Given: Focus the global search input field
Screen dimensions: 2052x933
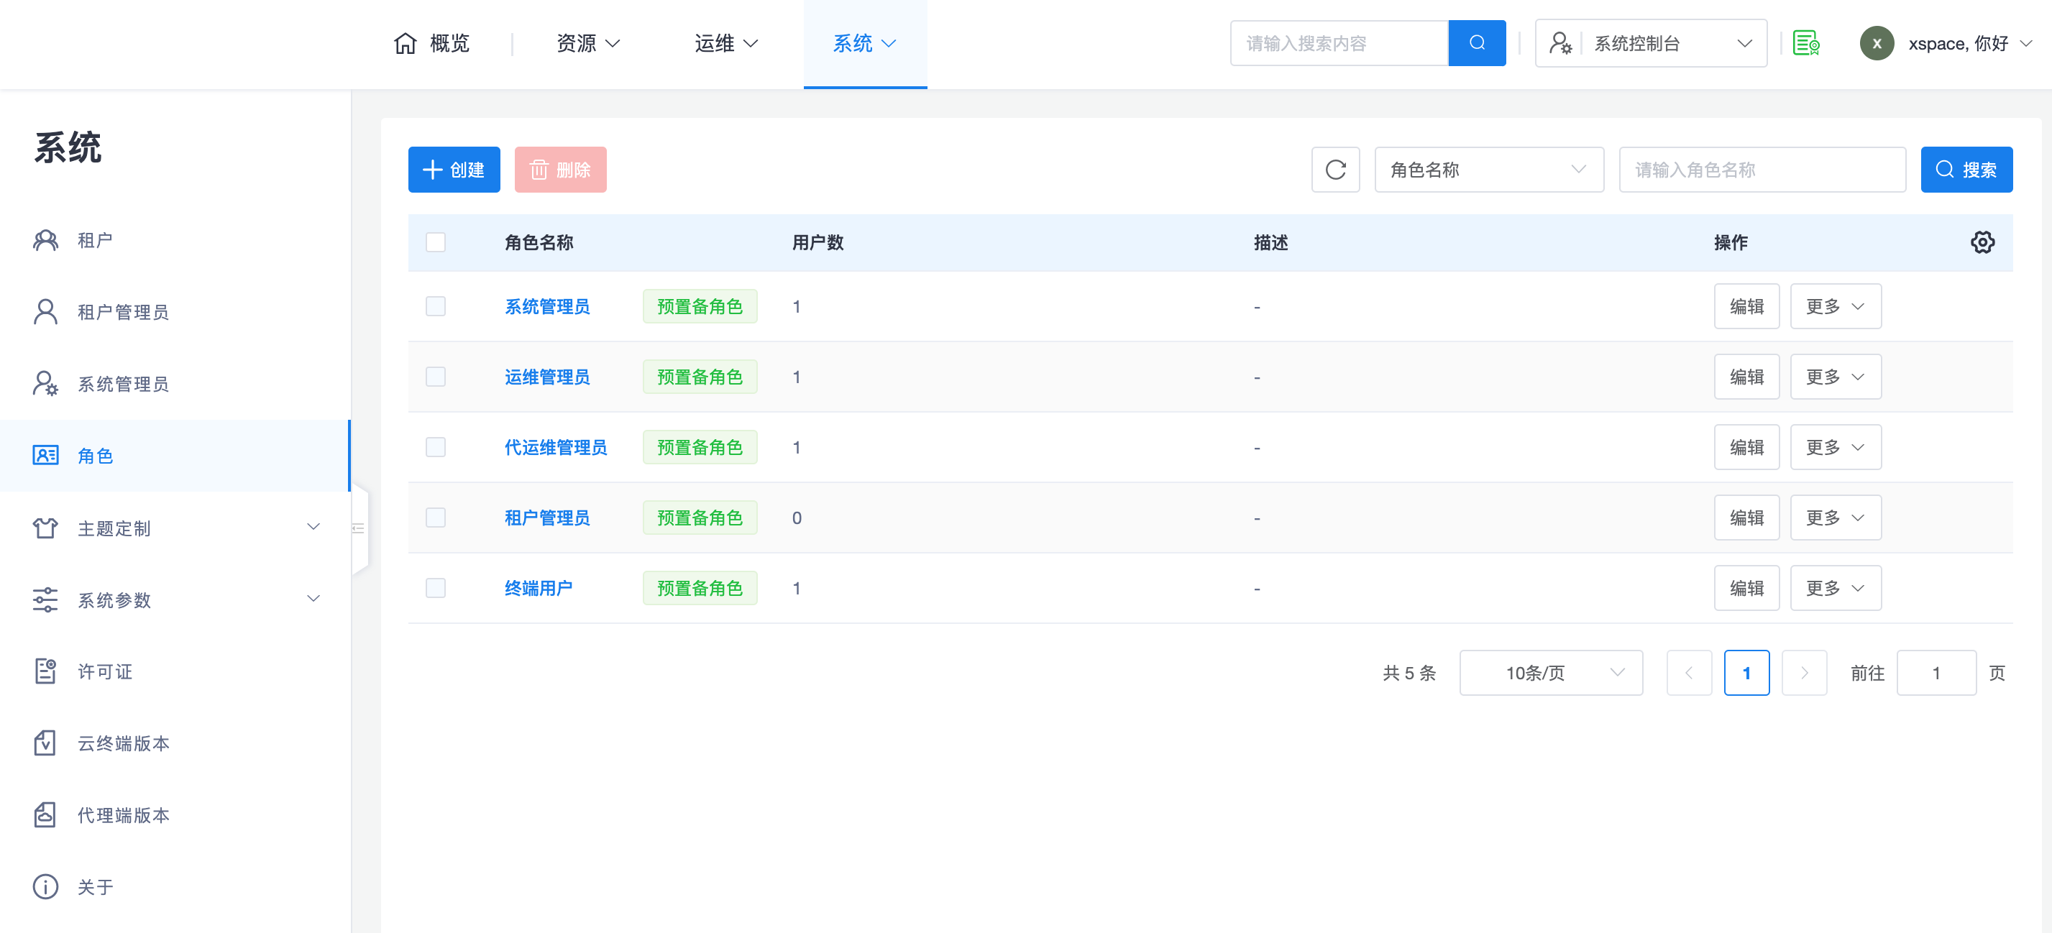Looking at the screenshot, I should pos(1339,43).
